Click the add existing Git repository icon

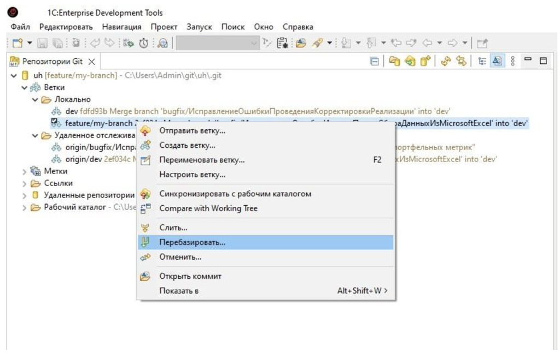pos(394,62)
